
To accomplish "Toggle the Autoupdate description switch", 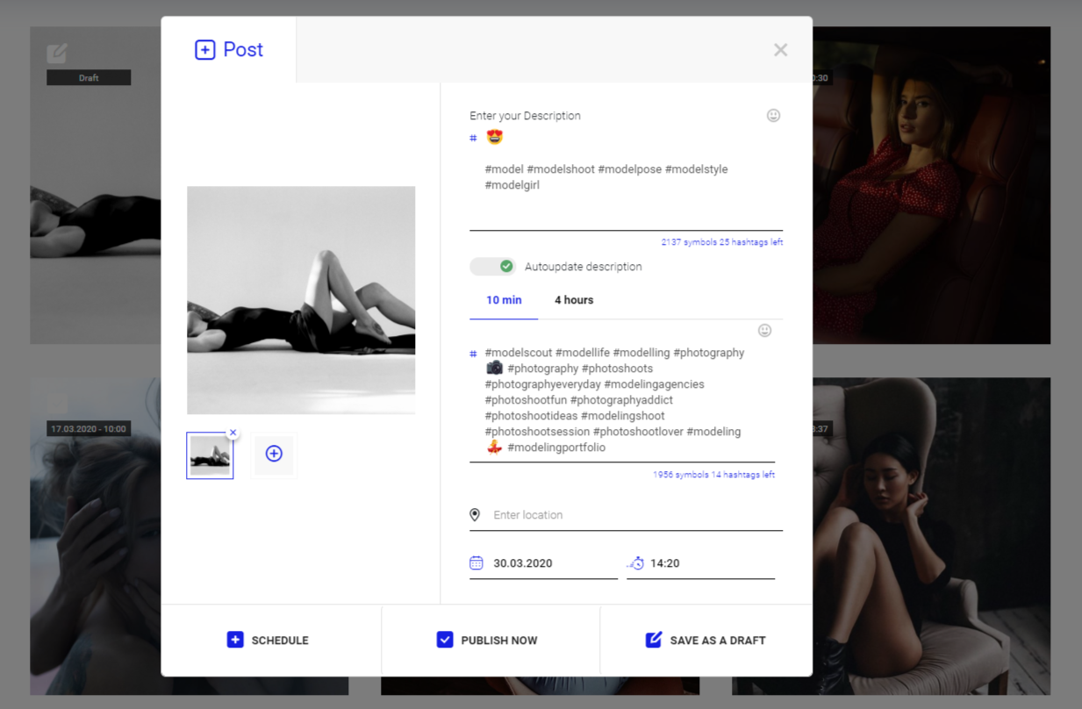I will pos(492,266).
